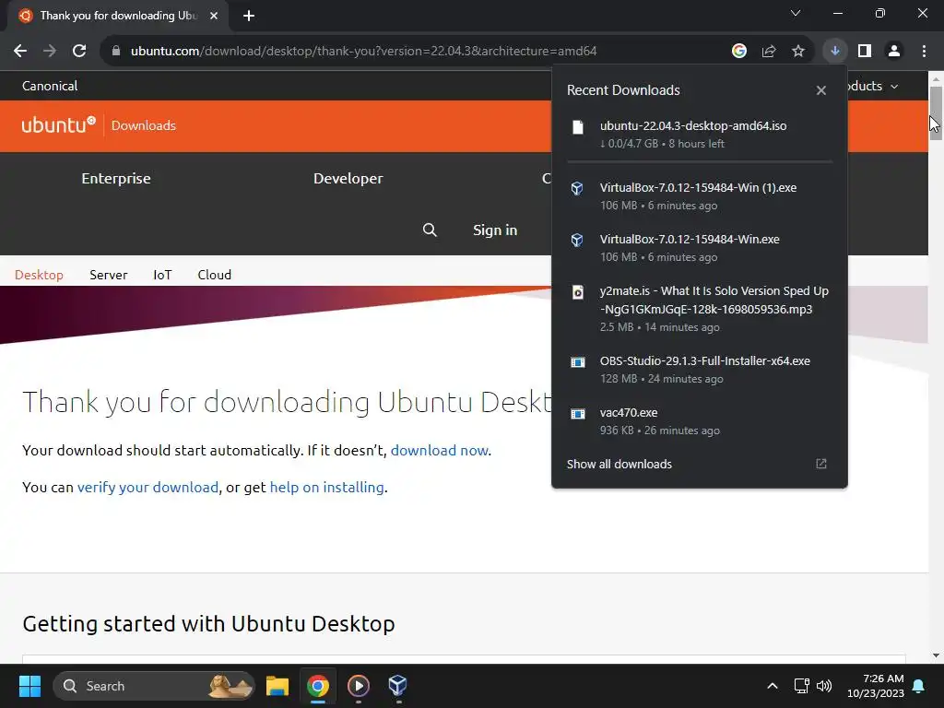Click the network tray icon

(x=801, y=686)
